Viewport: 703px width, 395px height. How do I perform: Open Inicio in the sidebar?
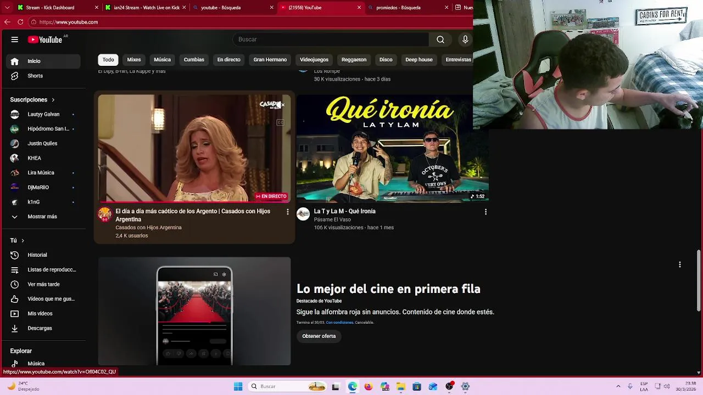pos(43,61)
